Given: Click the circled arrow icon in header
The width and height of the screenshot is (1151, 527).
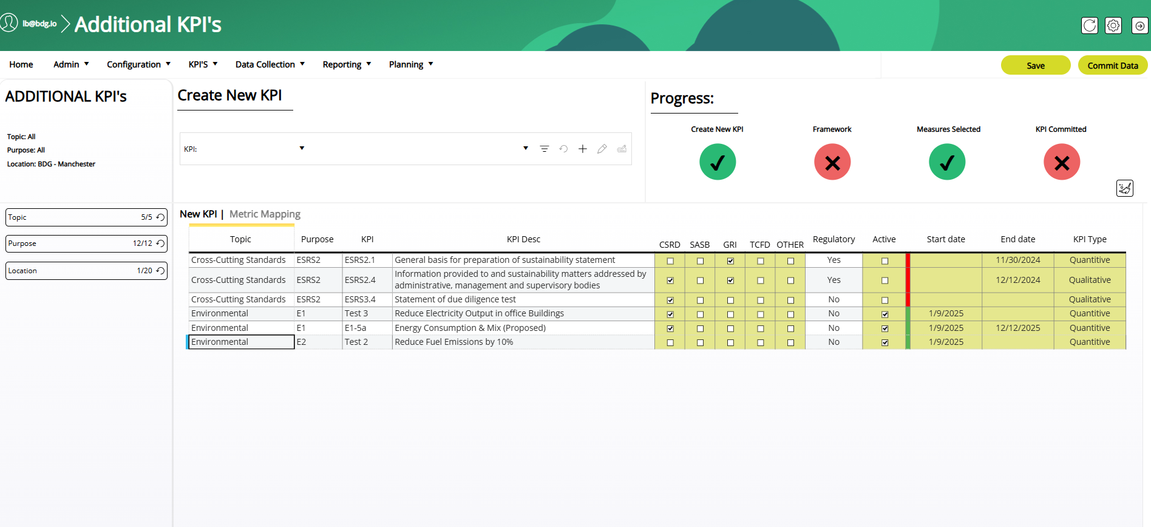Looking at the screenshot, I should tap(1139, 25).
